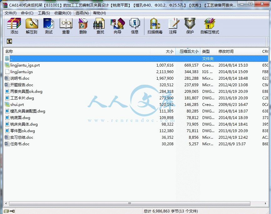Screen dimensions: 271x214
Task: Click the horizontal scrollbar thumb
Action: [x=130, y=203]
